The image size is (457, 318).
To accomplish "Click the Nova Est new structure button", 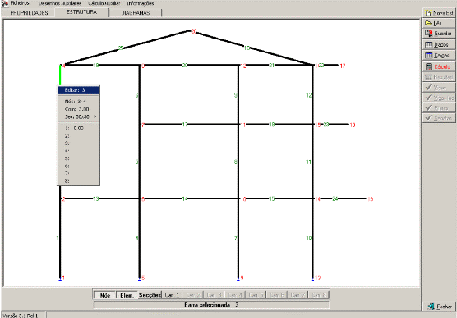I will pos(439,13).
